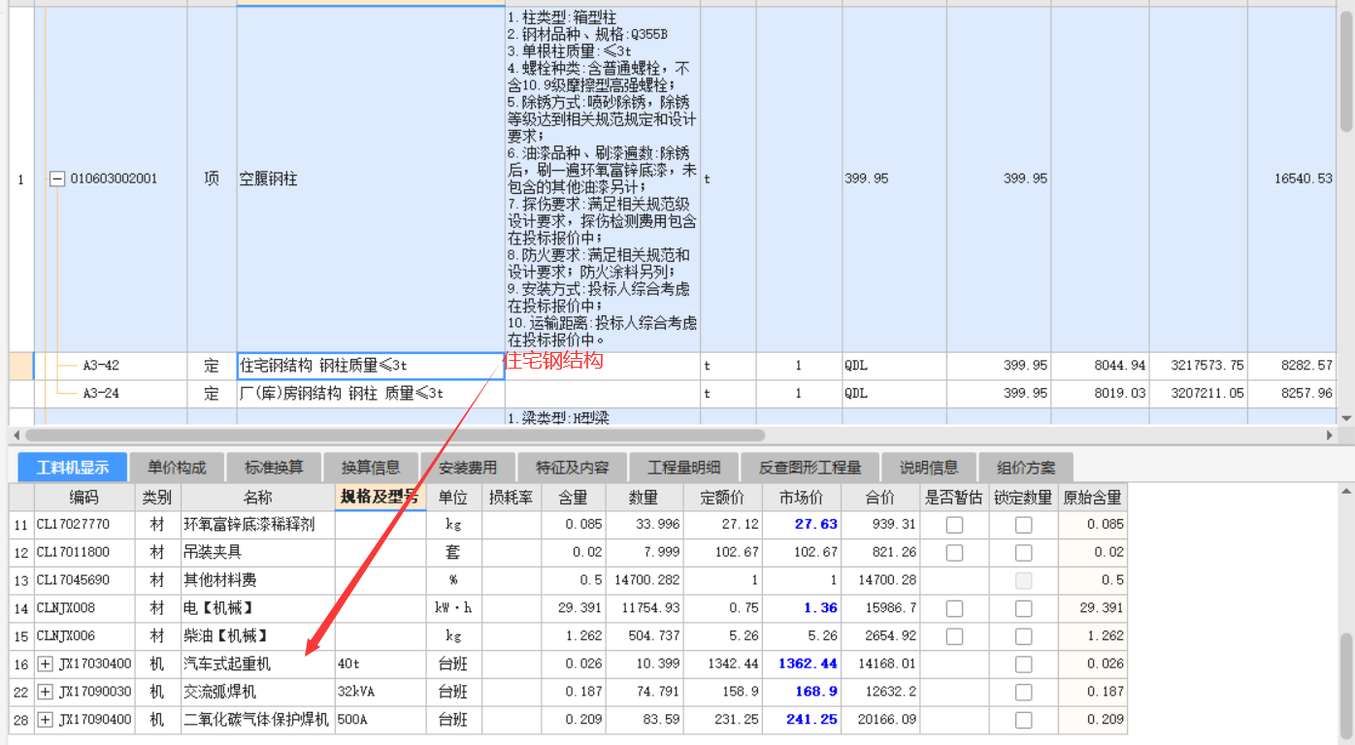This screenshot has height=745, width=1355.
Task: Tick 是否暂估 for 电【机械】
Action: tap(955, 608)
